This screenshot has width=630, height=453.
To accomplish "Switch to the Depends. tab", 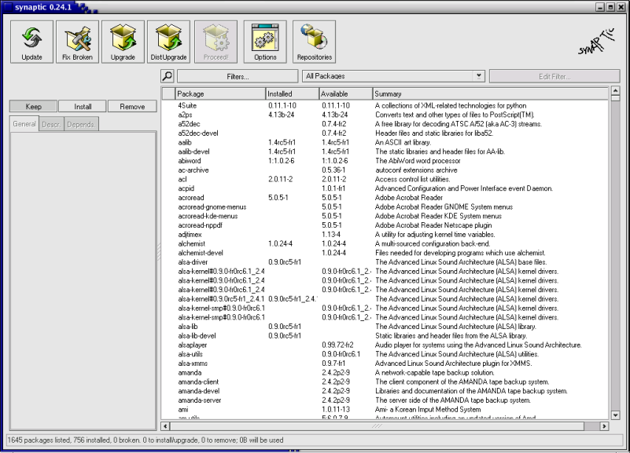I will [x=81, y=124].
